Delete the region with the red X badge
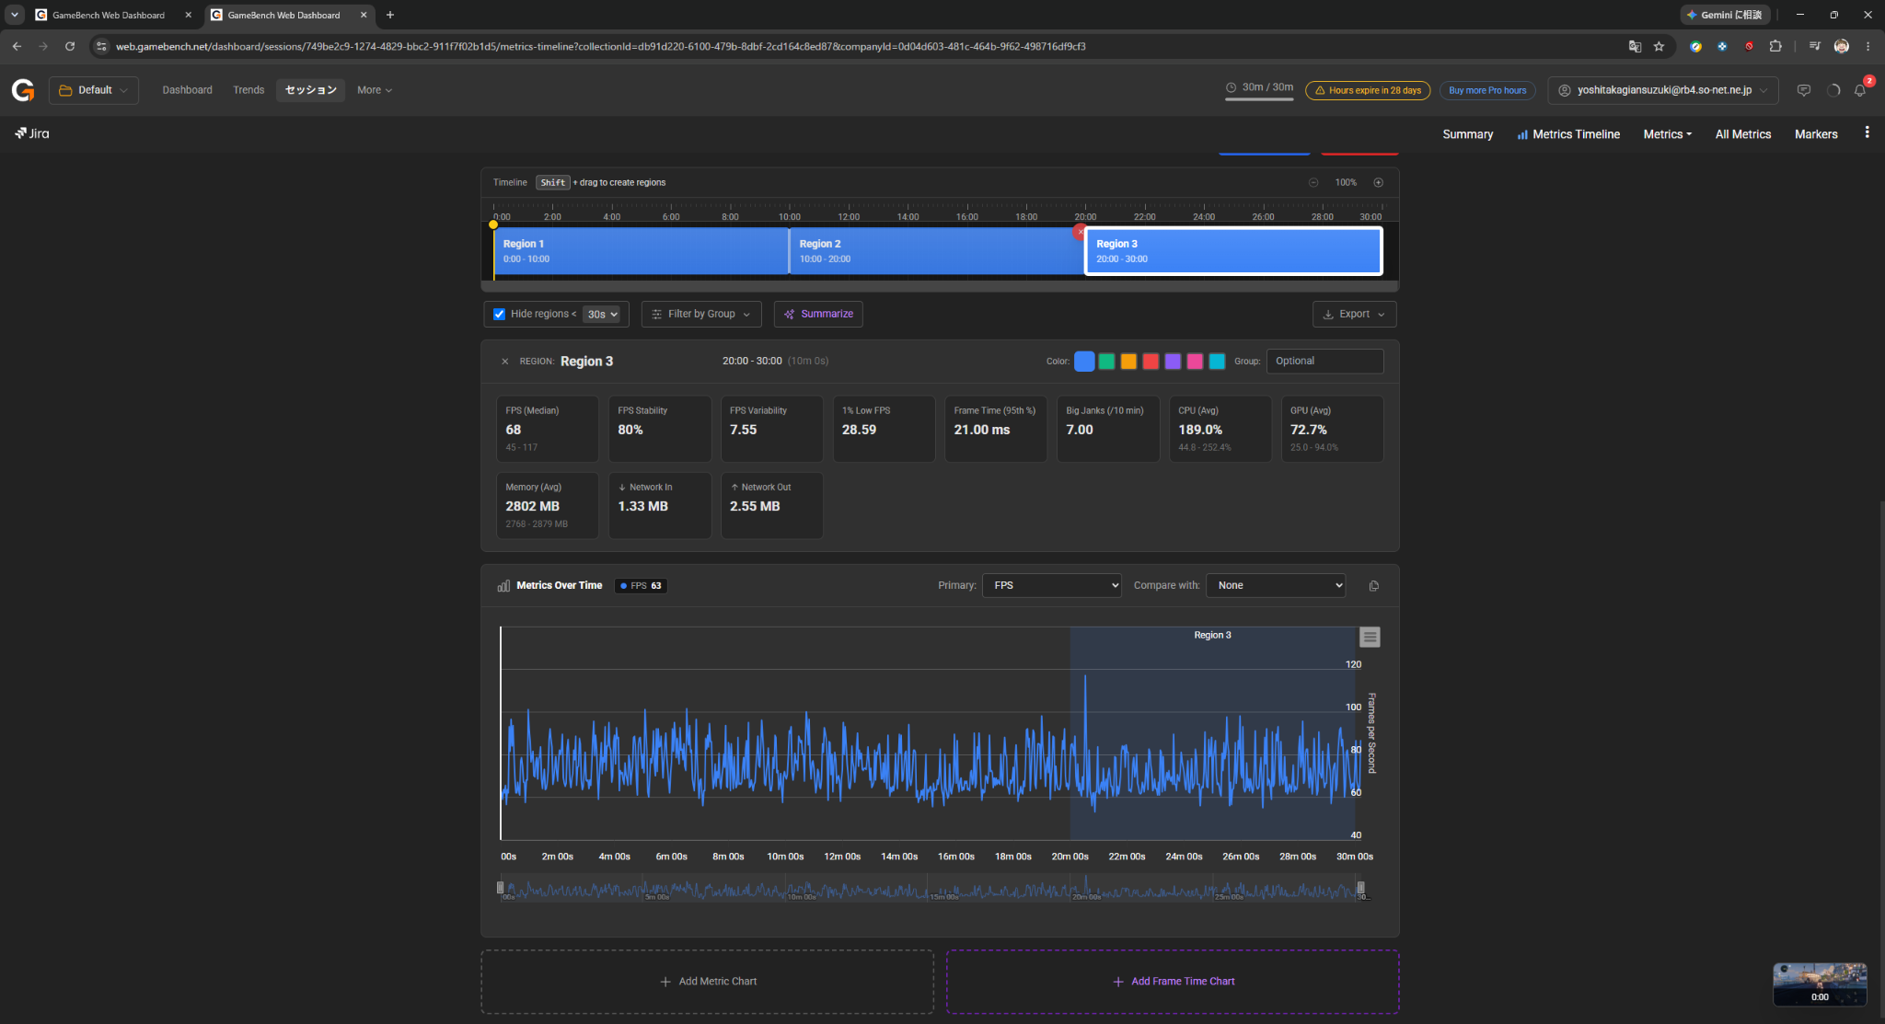Screen dimensions: 1885x1024 point(1080,233)
